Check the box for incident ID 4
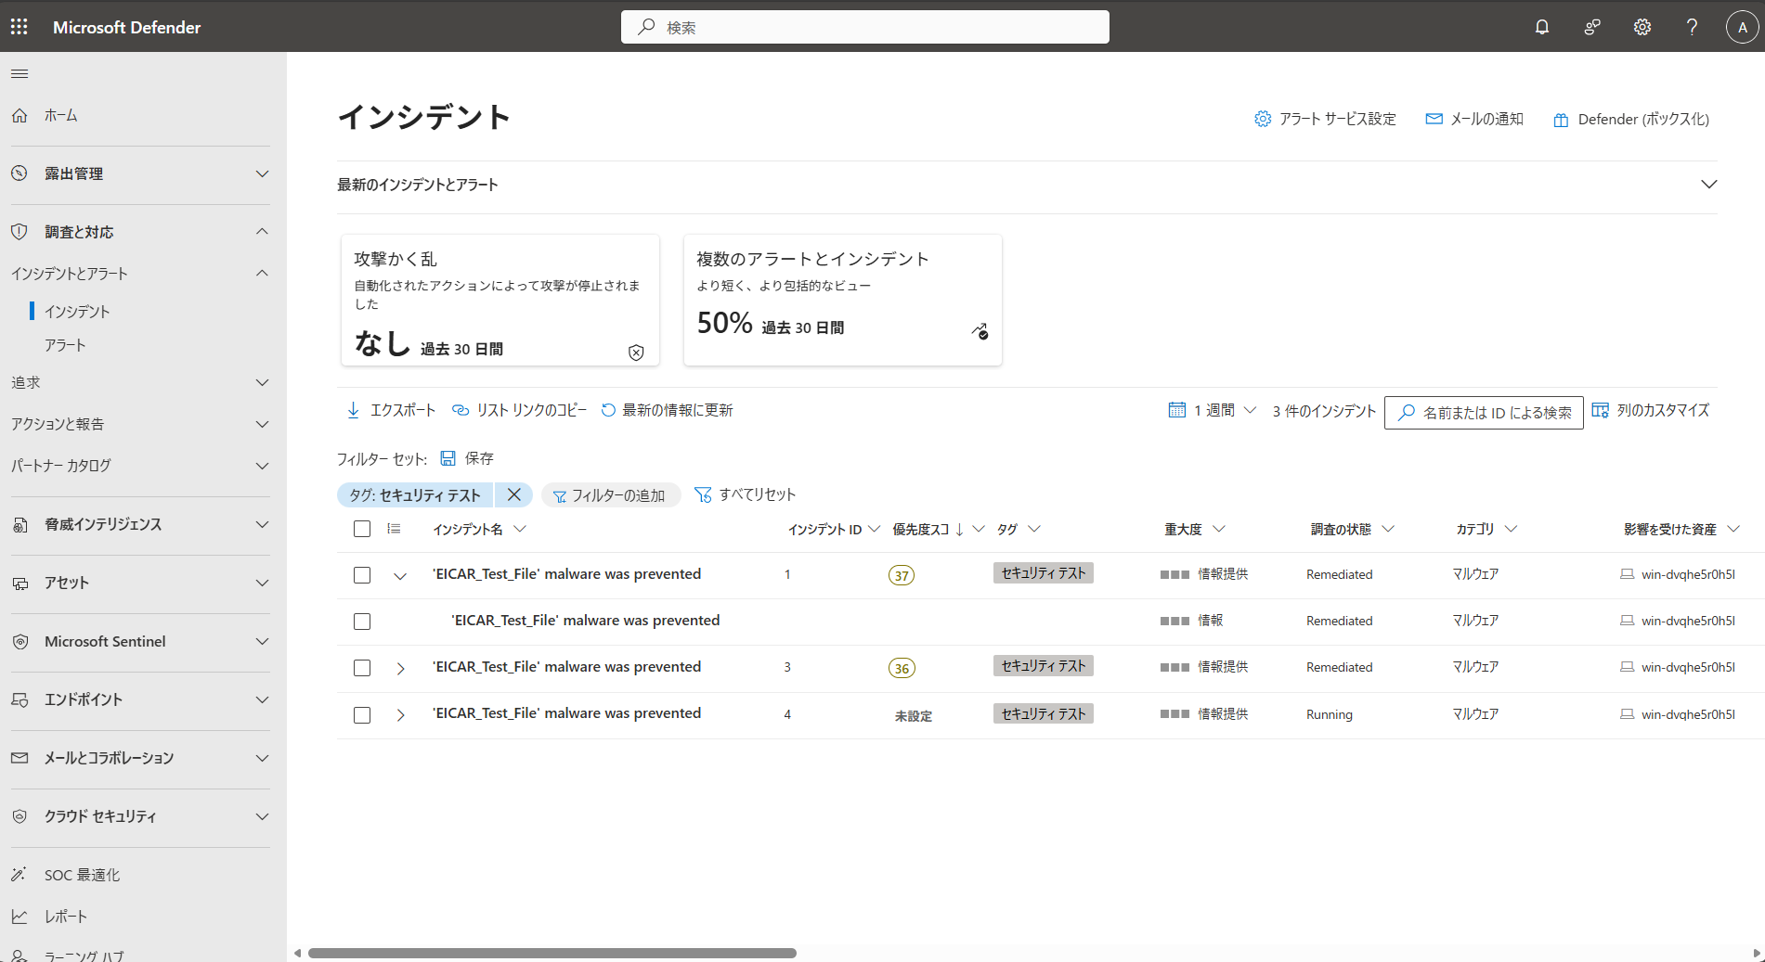Image resolution: width=1765 pixels, height=962 pixels. (362, 715)
